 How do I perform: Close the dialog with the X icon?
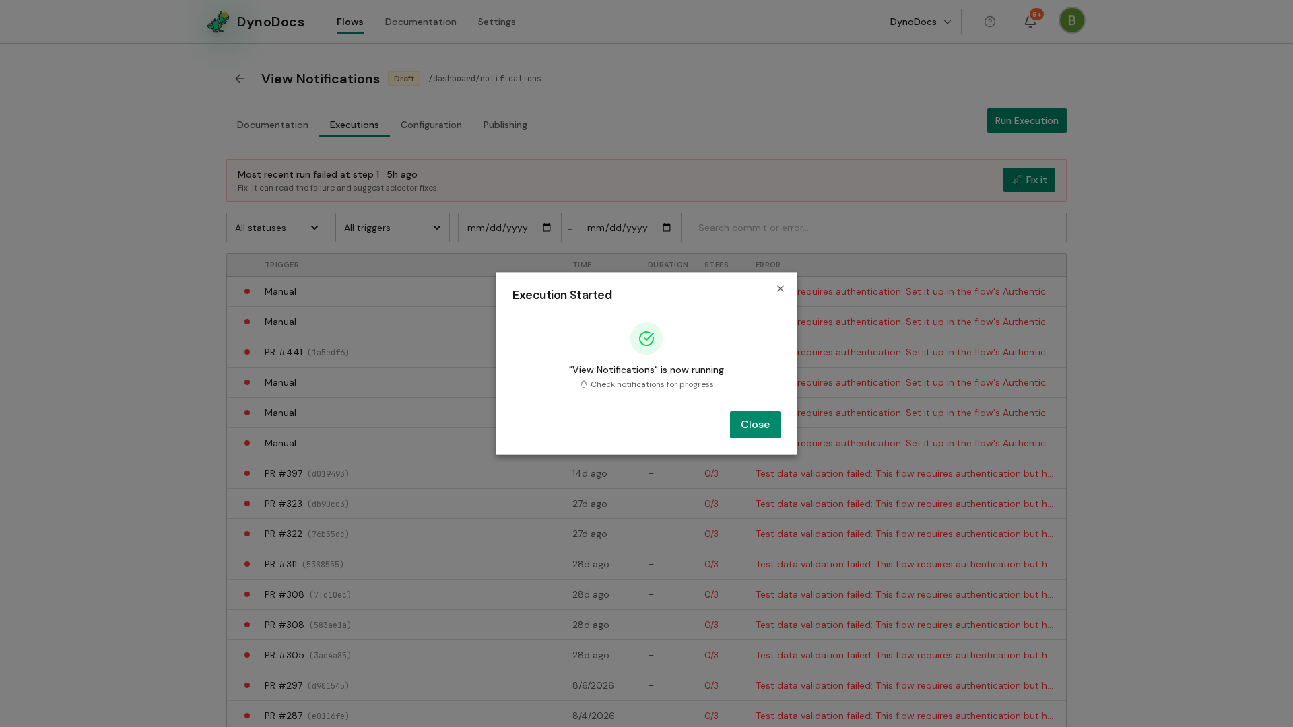[781, 289]
